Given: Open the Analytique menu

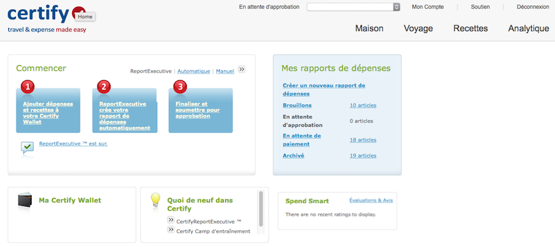Looking at the screenshot, I should (x=529, y=29).
